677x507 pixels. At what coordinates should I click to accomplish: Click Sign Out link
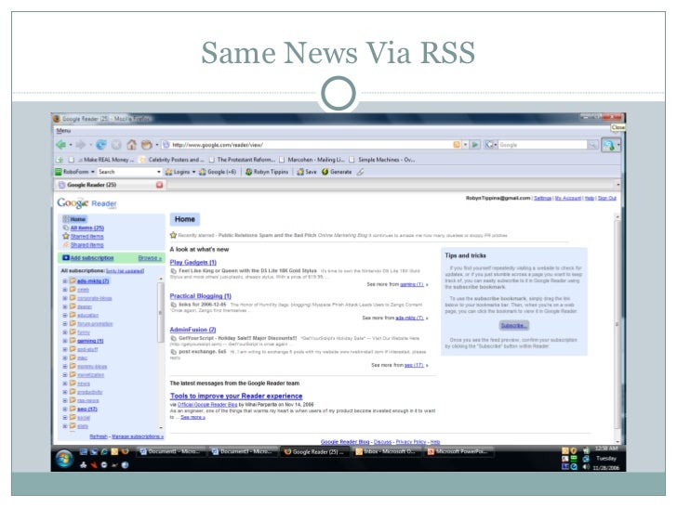point(607,199)
